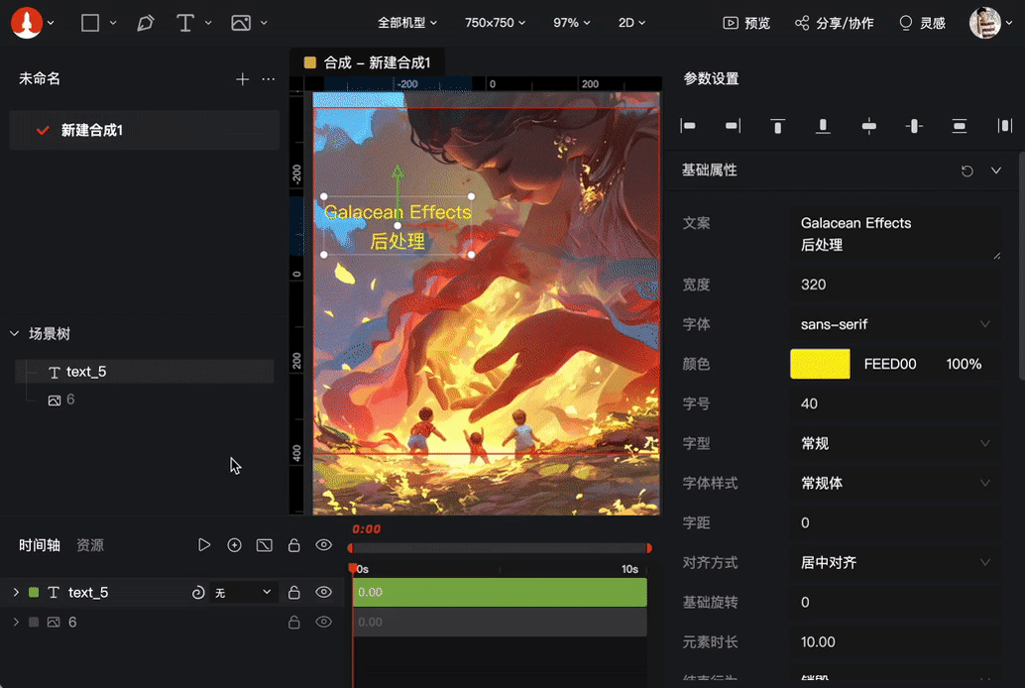Align horizontal center icon in 参数设置
This screenshot has height=688, width=1025.
click(868, 126)
